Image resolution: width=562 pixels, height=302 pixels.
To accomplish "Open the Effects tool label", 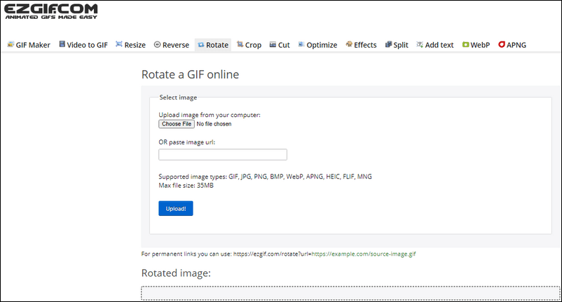I will [365, 45].
